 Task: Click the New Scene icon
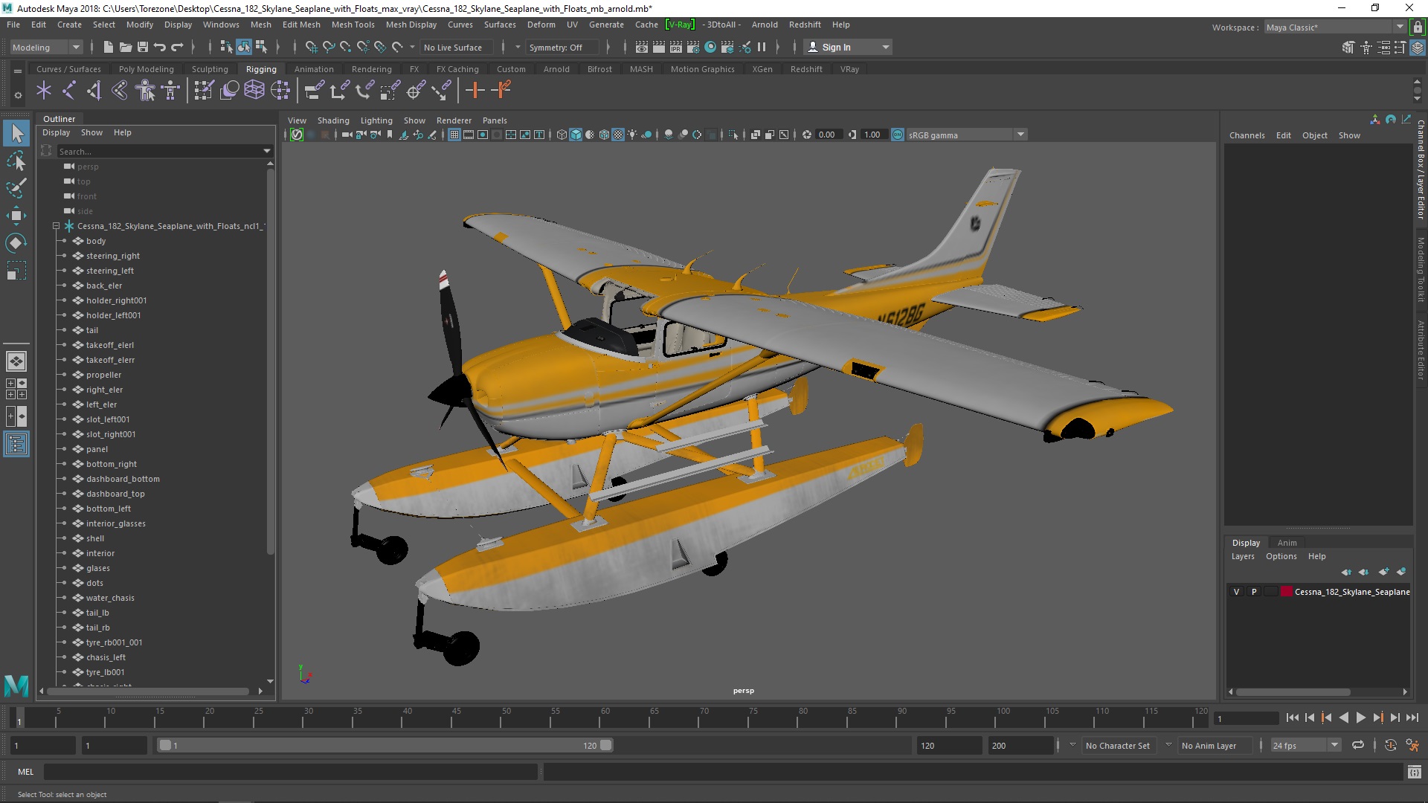pyautogui.click(x=108, y=47)
